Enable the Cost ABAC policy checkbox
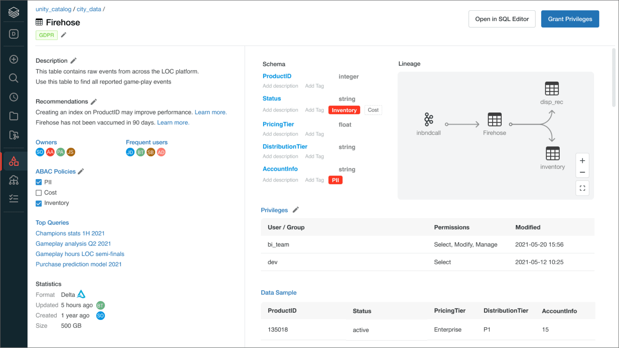619x348 pixels. (38, 193)
